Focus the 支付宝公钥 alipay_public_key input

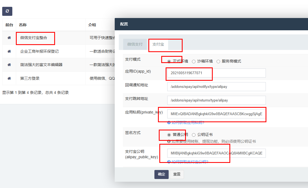pos(217,153)
